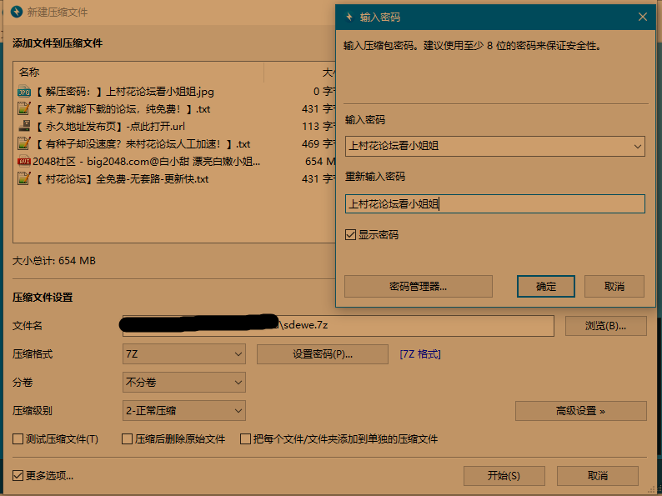Click the last .txt file icon 村花论坛
Viewport: 662px width, 496px height.
point(24,179)
